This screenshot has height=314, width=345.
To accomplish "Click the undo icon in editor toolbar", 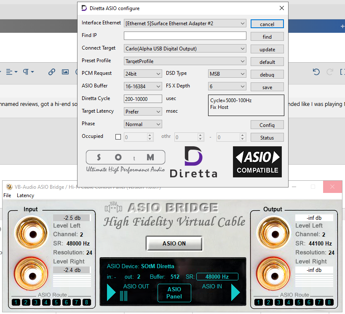I will (316, 72).
